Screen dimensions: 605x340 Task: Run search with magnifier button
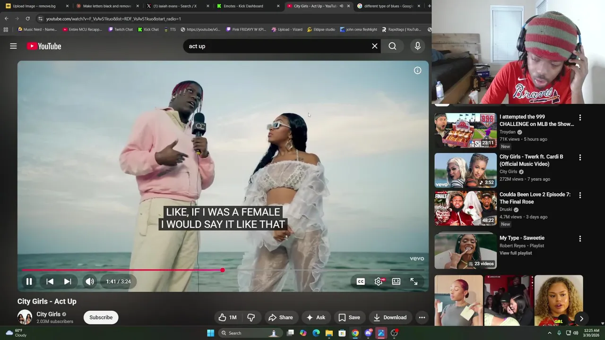392,46
